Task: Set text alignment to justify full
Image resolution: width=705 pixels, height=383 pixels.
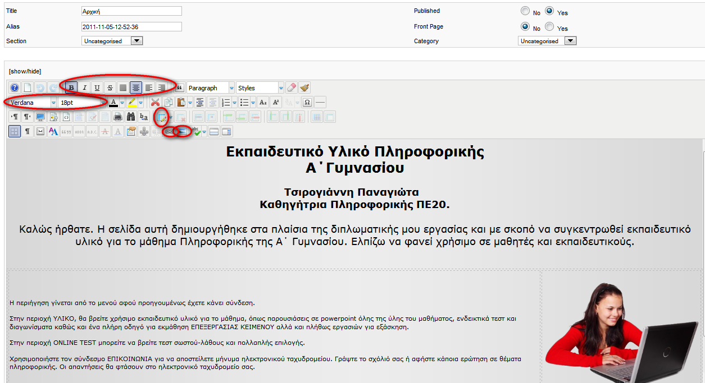Action: pyautogui.click(x=123, y=88)
